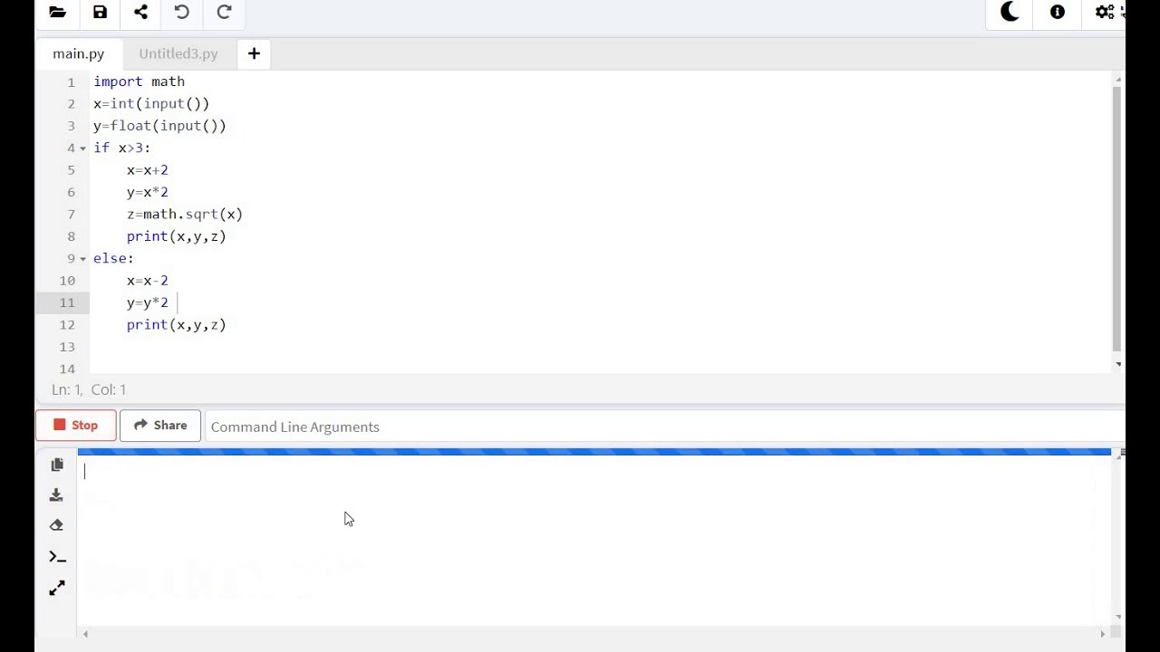This screenshot has width=1160, height=652.
Task: Collapse the else block on line 9
Action: [x=83, y=259]
